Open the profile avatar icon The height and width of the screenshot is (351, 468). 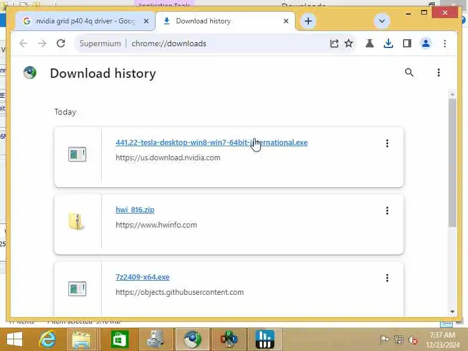click(x=426, y=43)
